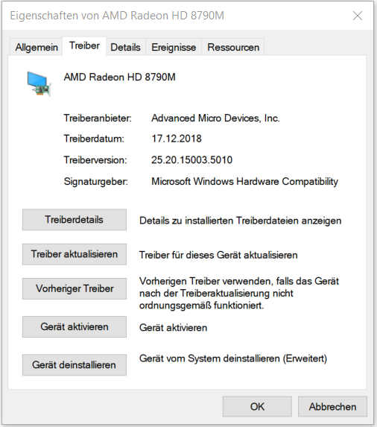Click the display adapter device icon

coord(39,84)
